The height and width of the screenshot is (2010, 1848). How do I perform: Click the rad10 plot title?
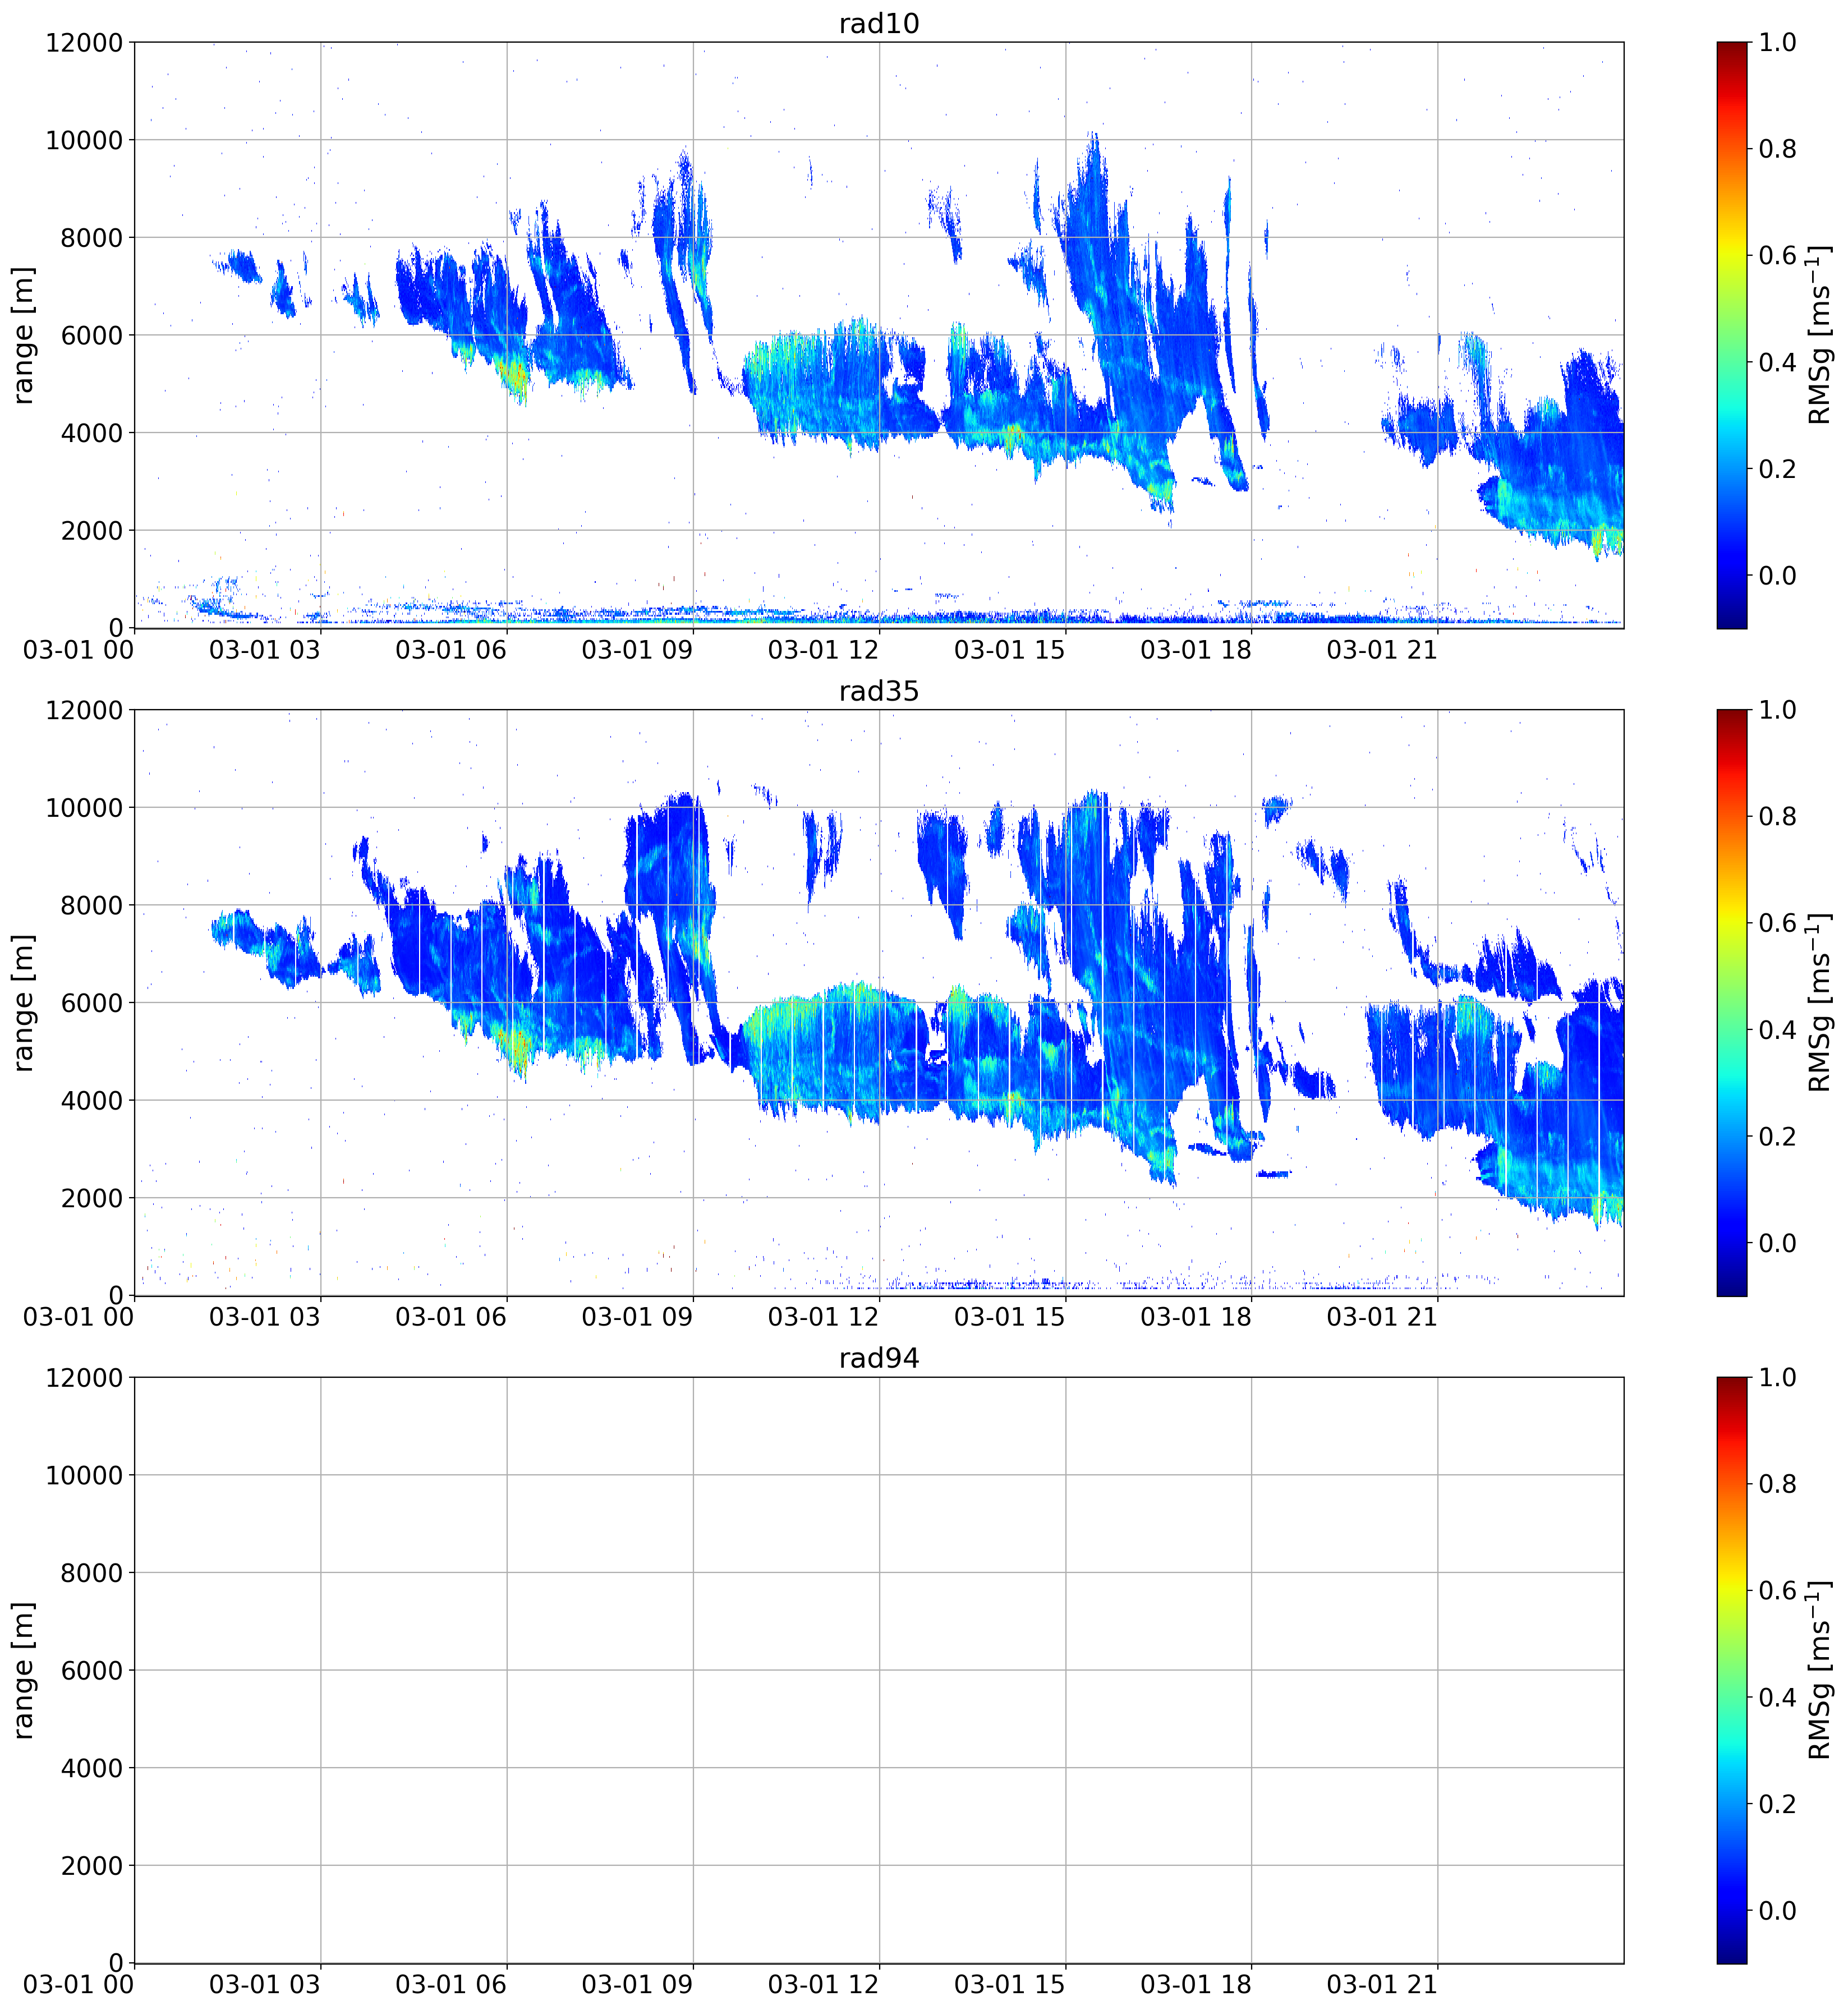[x=878, y=23]
